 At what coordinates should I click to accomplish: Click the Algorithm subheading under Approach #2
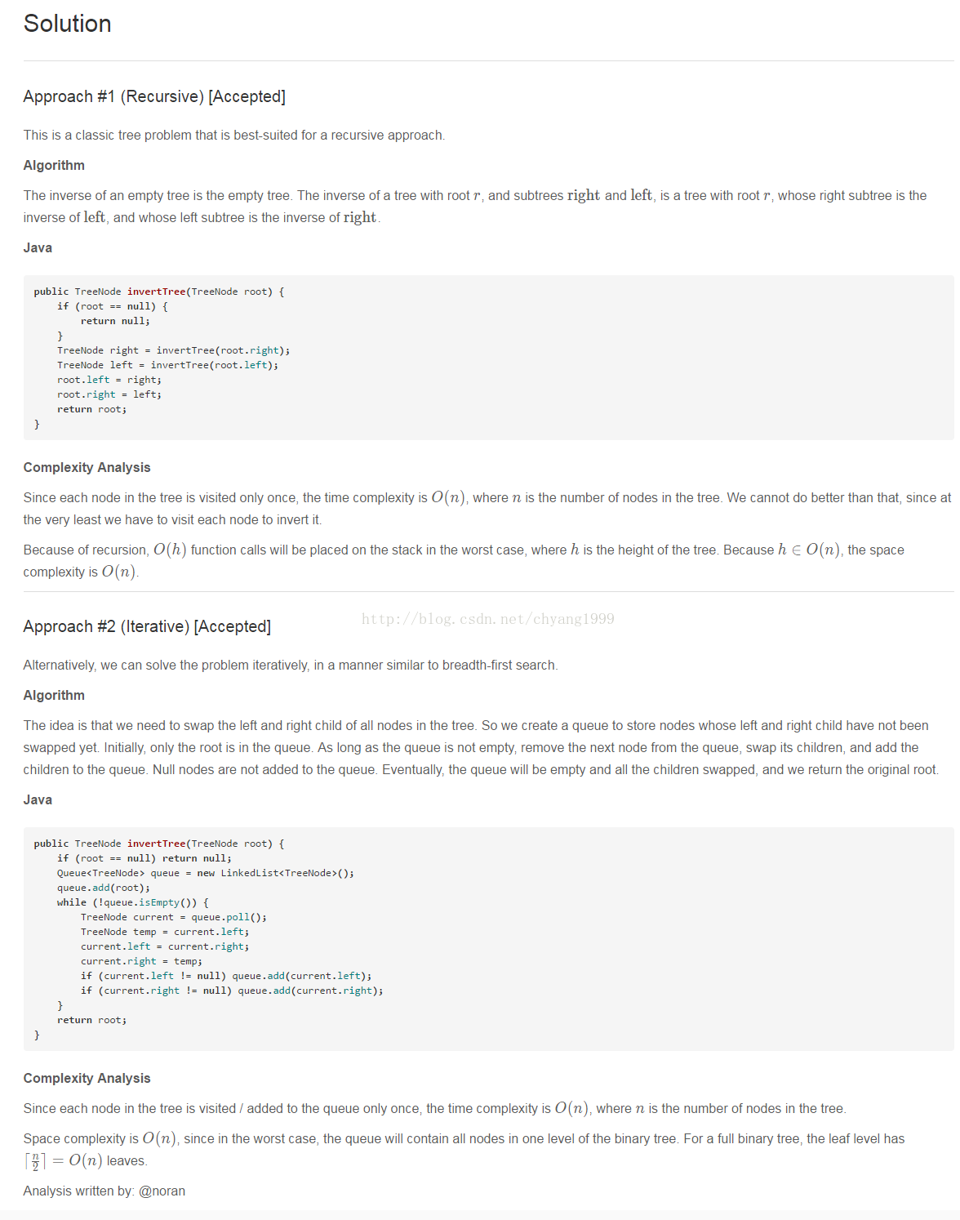pyautogui.click(x=54, y=695)
